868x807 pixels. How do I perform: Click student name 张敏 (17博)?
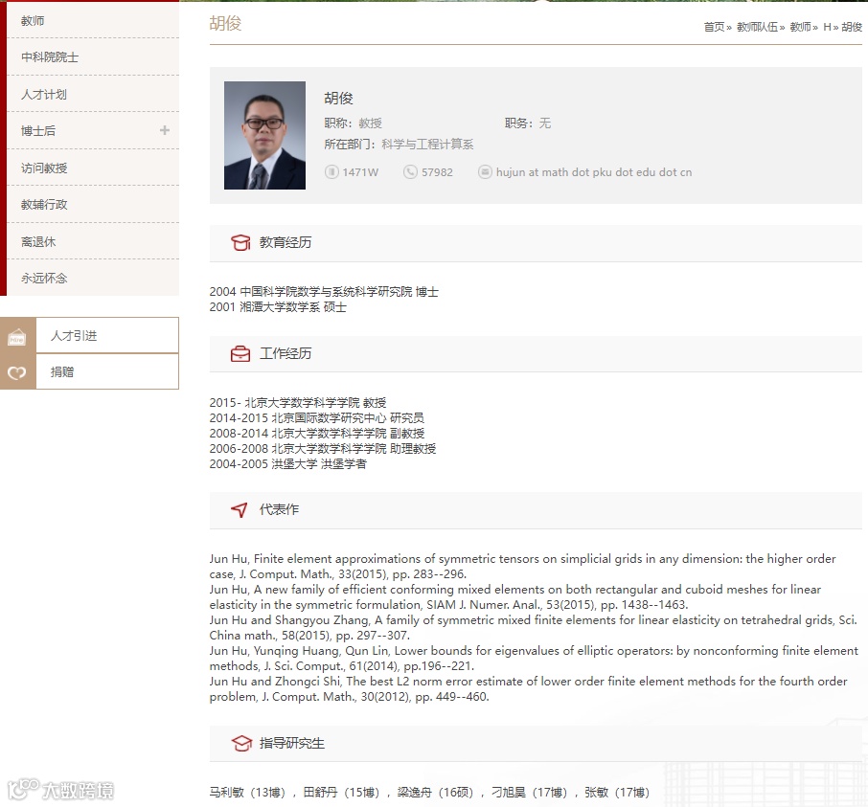pyautogui.click(x=617, y=792)
